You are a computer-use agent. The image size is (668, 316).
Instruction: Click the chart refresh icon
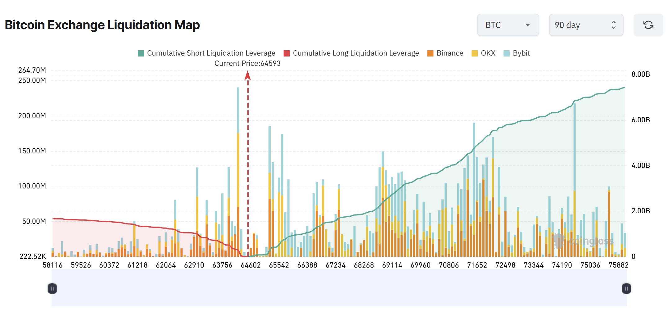(648, 25)
